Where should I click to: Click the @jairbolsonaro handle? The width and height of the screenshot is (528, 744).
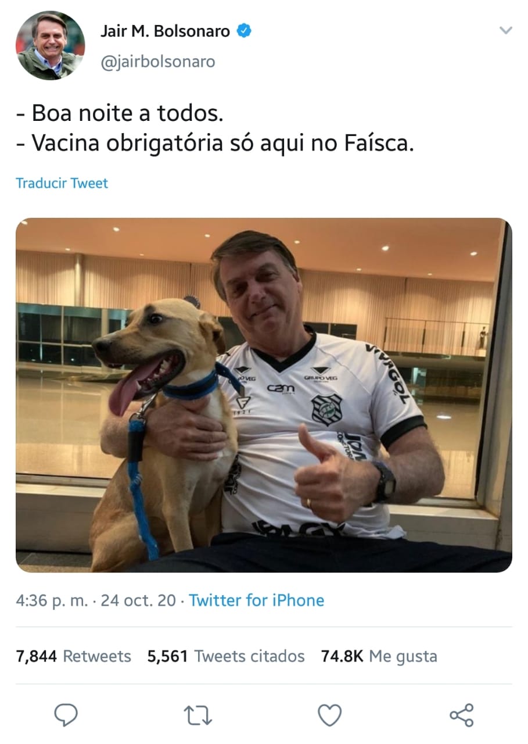pos(157,61)
